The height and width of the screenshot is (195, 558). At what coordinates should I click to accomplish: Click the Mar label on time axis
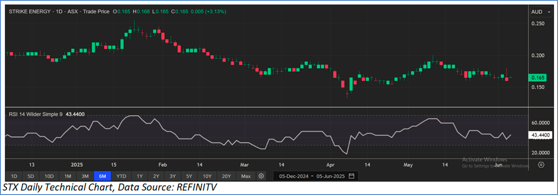[x=245, y=165]
